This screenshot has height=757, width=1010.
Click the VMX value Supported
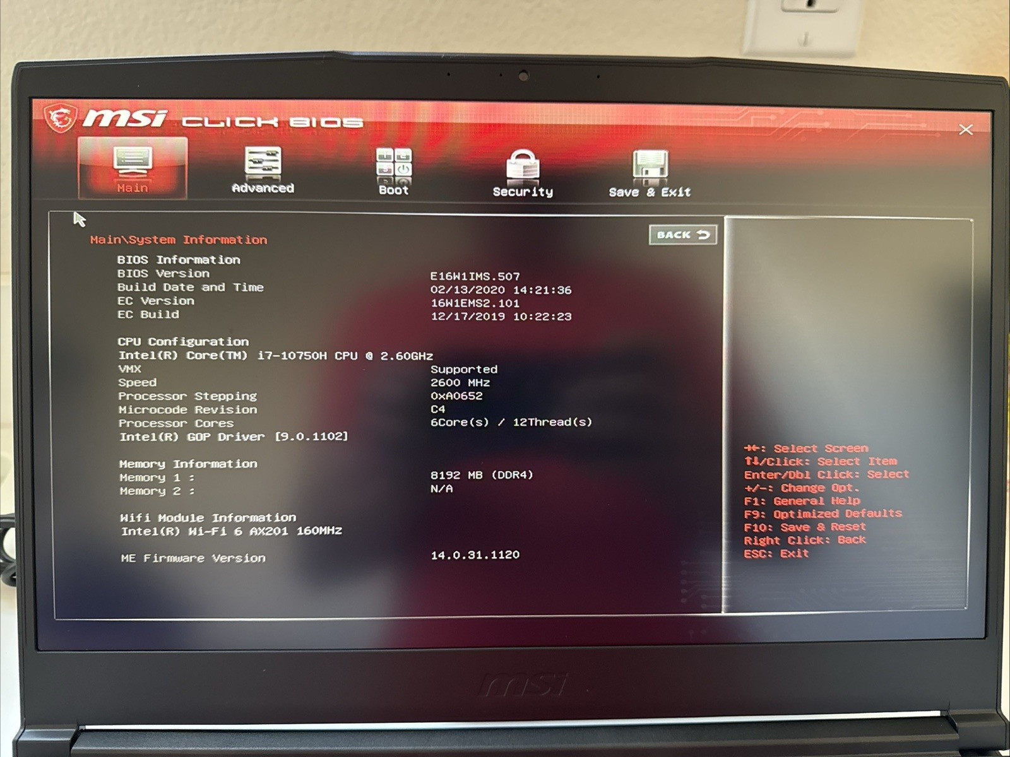click(464, 370)
